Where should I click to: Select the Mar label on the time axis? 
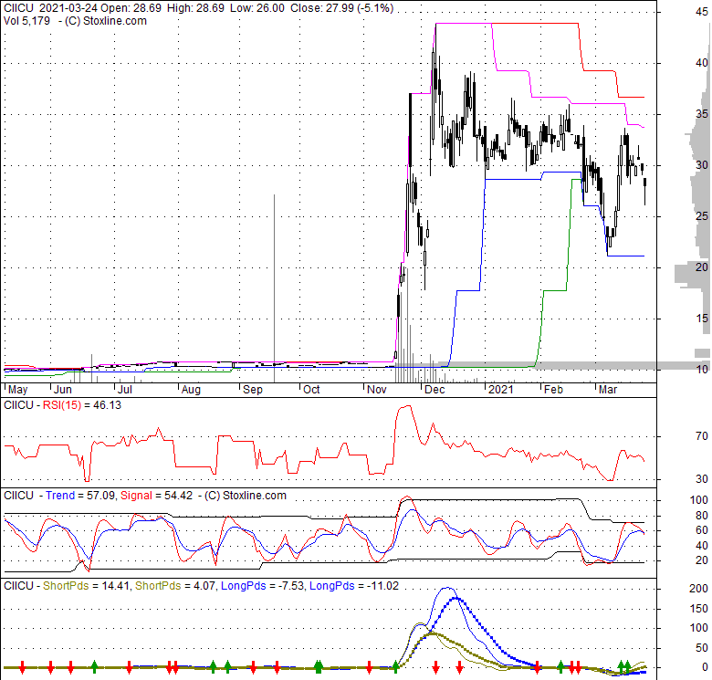[608, 390]
